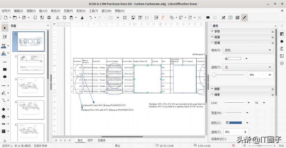This screenshot has width=286, height=148.
Task: Toggle the Shadow black rectangle icon
Action: pos(208,18)
